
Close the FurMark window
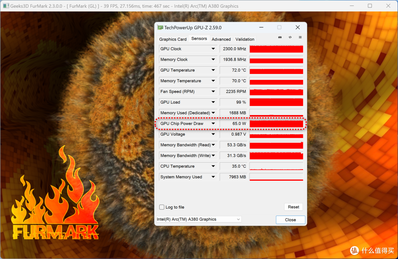388,6
